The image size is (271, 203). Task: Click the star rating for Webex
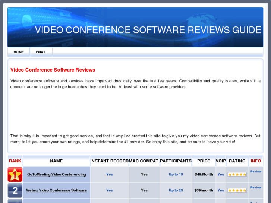click(237, 190)
